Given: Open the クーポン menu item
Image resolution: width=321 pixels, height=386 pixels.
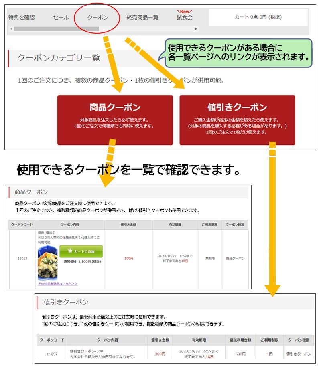Looking at the screenshot, I should click(x=98, y=18).
